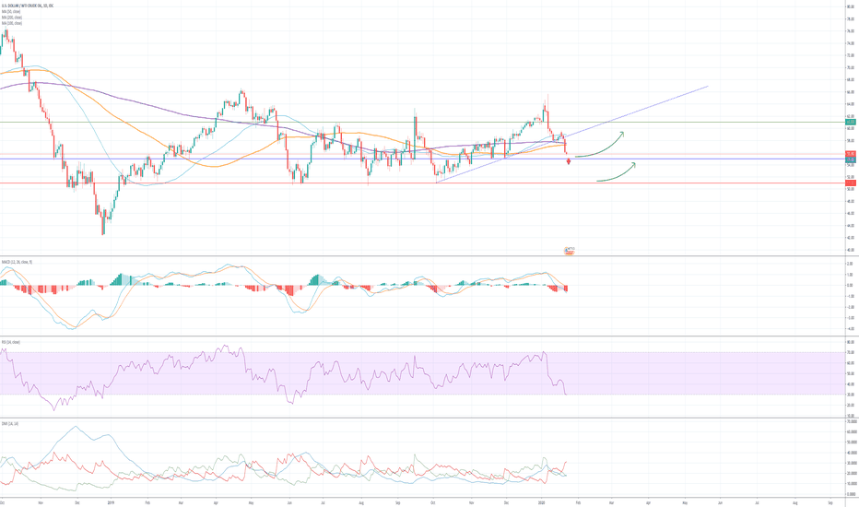The image size is (859, 507).
Task: Click the U.S. Dollar / WTI Crude Oil chart title
Action: tap(28, 6)
